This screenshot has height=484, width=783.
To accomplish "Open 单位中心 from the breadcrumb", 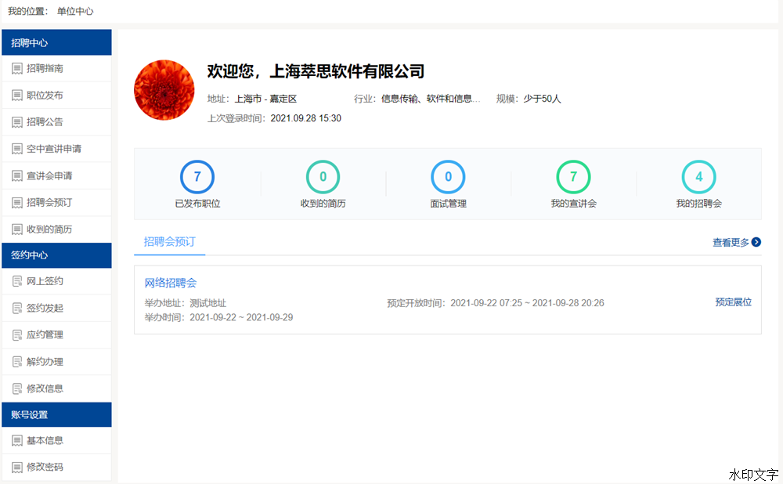I will [x=75, y=12].
